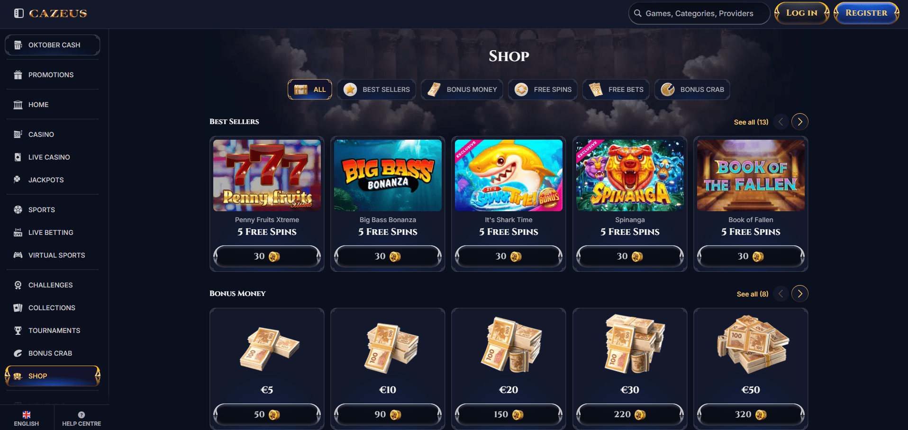Click the Jackpots icon in sidebar
Image resolution: width=908 pixels, height=430 pixels.
18,179
